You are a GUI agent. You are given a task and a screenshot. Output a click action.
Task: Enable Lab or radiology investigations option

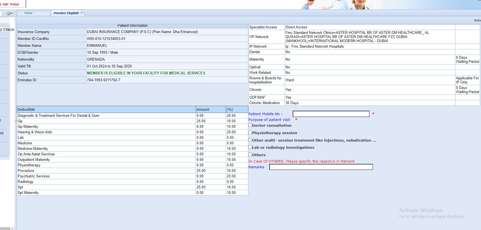tap(250, 147)
